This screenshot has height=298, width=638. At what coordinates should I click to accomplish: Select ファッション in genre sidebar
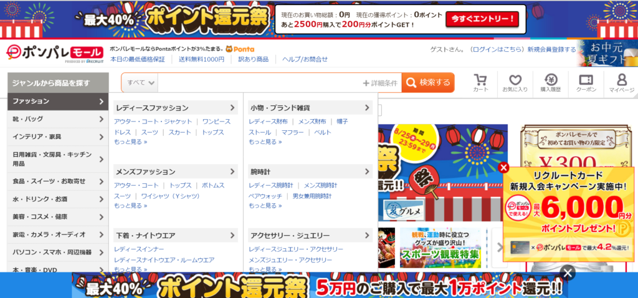58,102
